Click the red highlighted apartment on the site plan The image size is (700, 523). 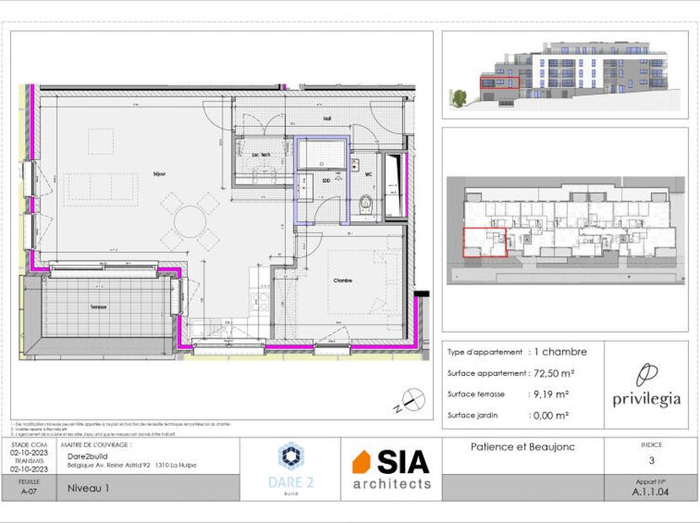click(x=484, y=242)
